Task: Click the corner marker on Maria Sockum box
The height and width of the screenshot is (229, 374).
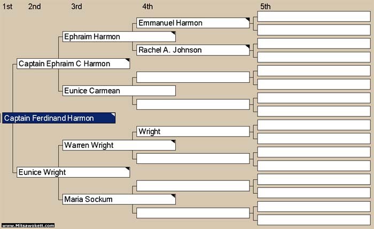Action: tap(174, 196)
